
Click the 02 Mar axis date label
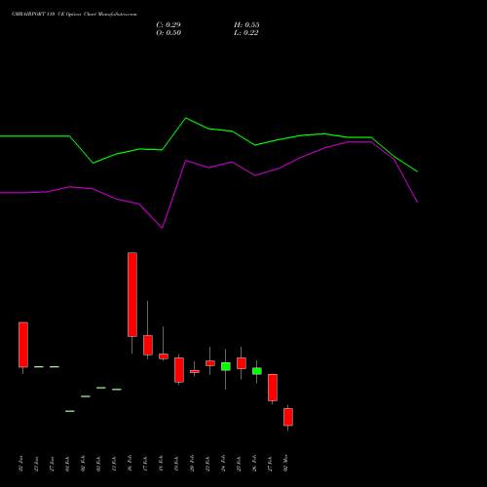[286, 464]
